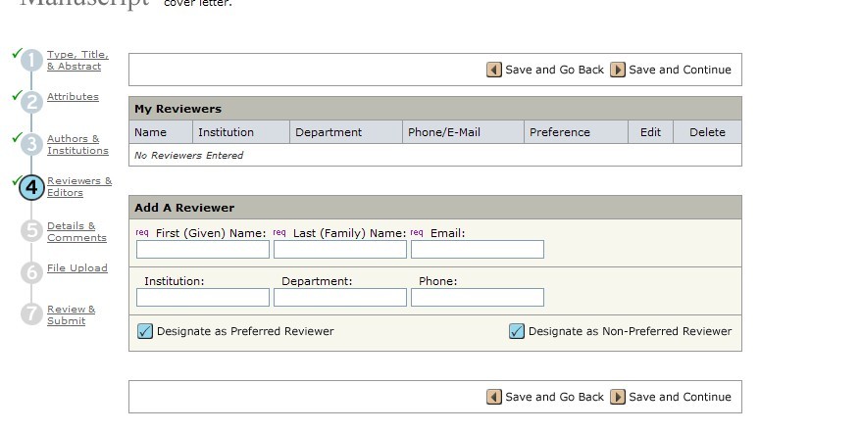The image size is (861, 433).
Task: Click the First (Given) Name field
Action: tap(202, 250)
